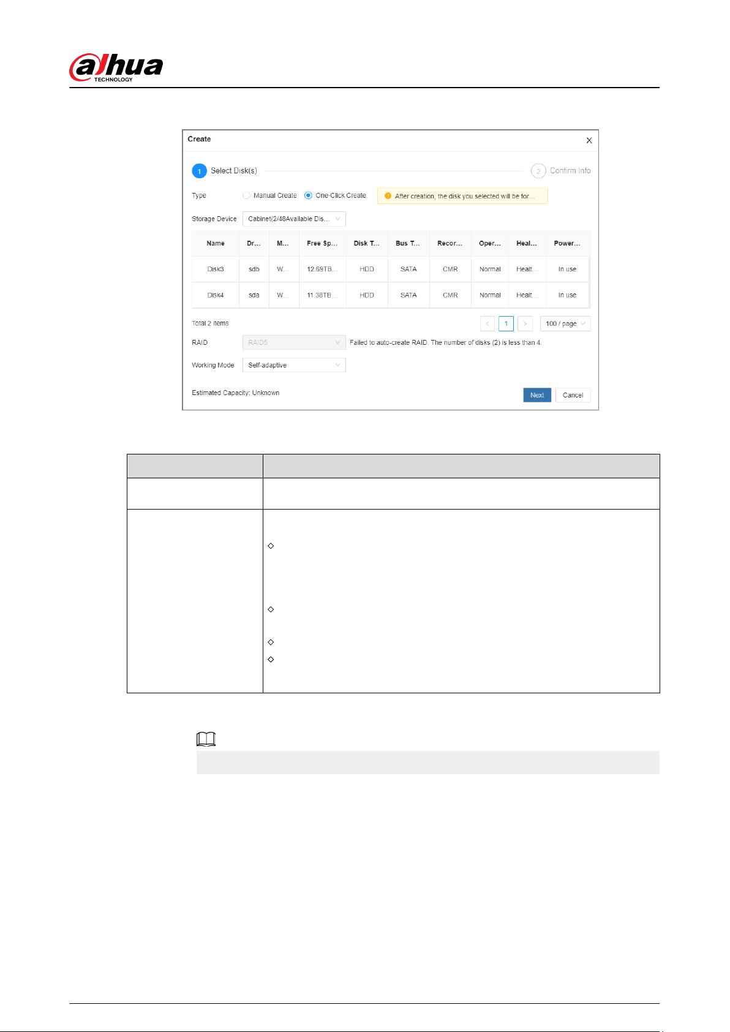Click the Oper... column header
Viewport: 730px width, 1032px height.
click(x=490, y=243)
